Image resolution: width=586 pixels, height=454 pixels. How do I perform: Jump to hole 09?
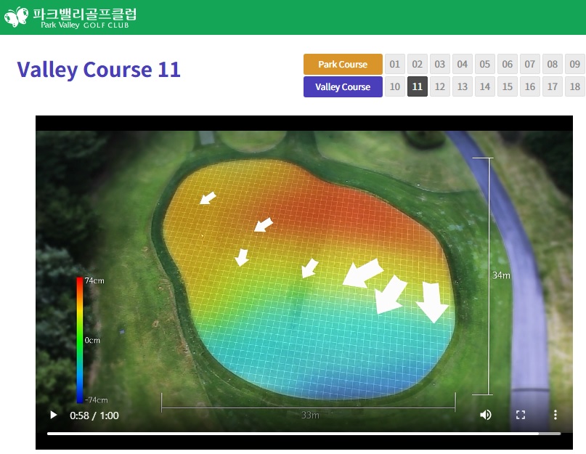tap(575, 65)
